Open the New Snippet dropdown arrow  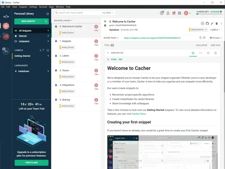[46, 21]
